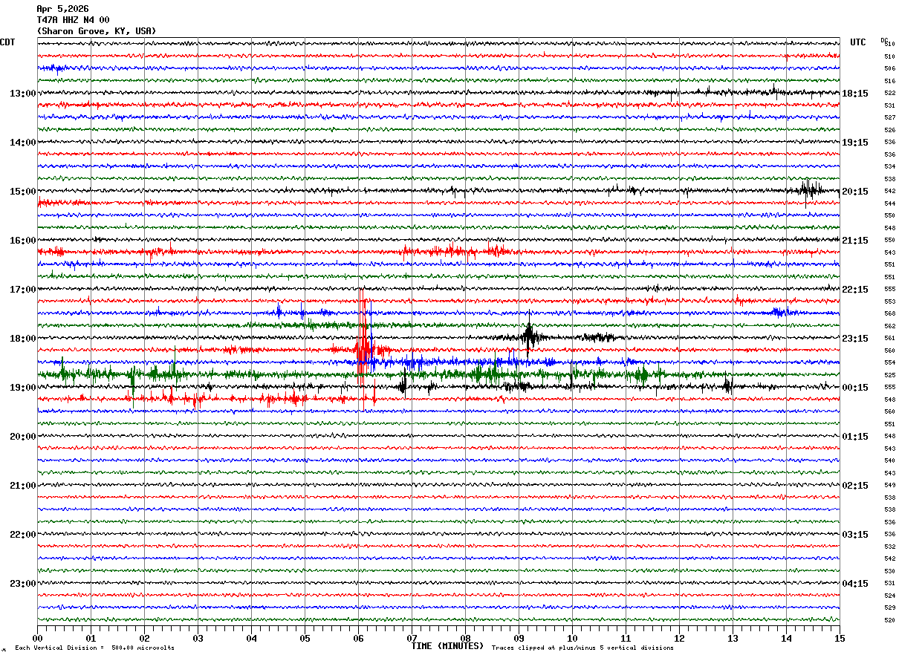Click DC offset value 522
The width and height of the screenshot is (899, 658).
click(x=889, y=93)
